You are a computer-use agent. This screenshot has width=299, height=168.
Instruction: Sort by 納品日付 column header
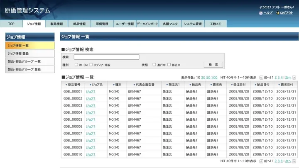tap(262, 85)
